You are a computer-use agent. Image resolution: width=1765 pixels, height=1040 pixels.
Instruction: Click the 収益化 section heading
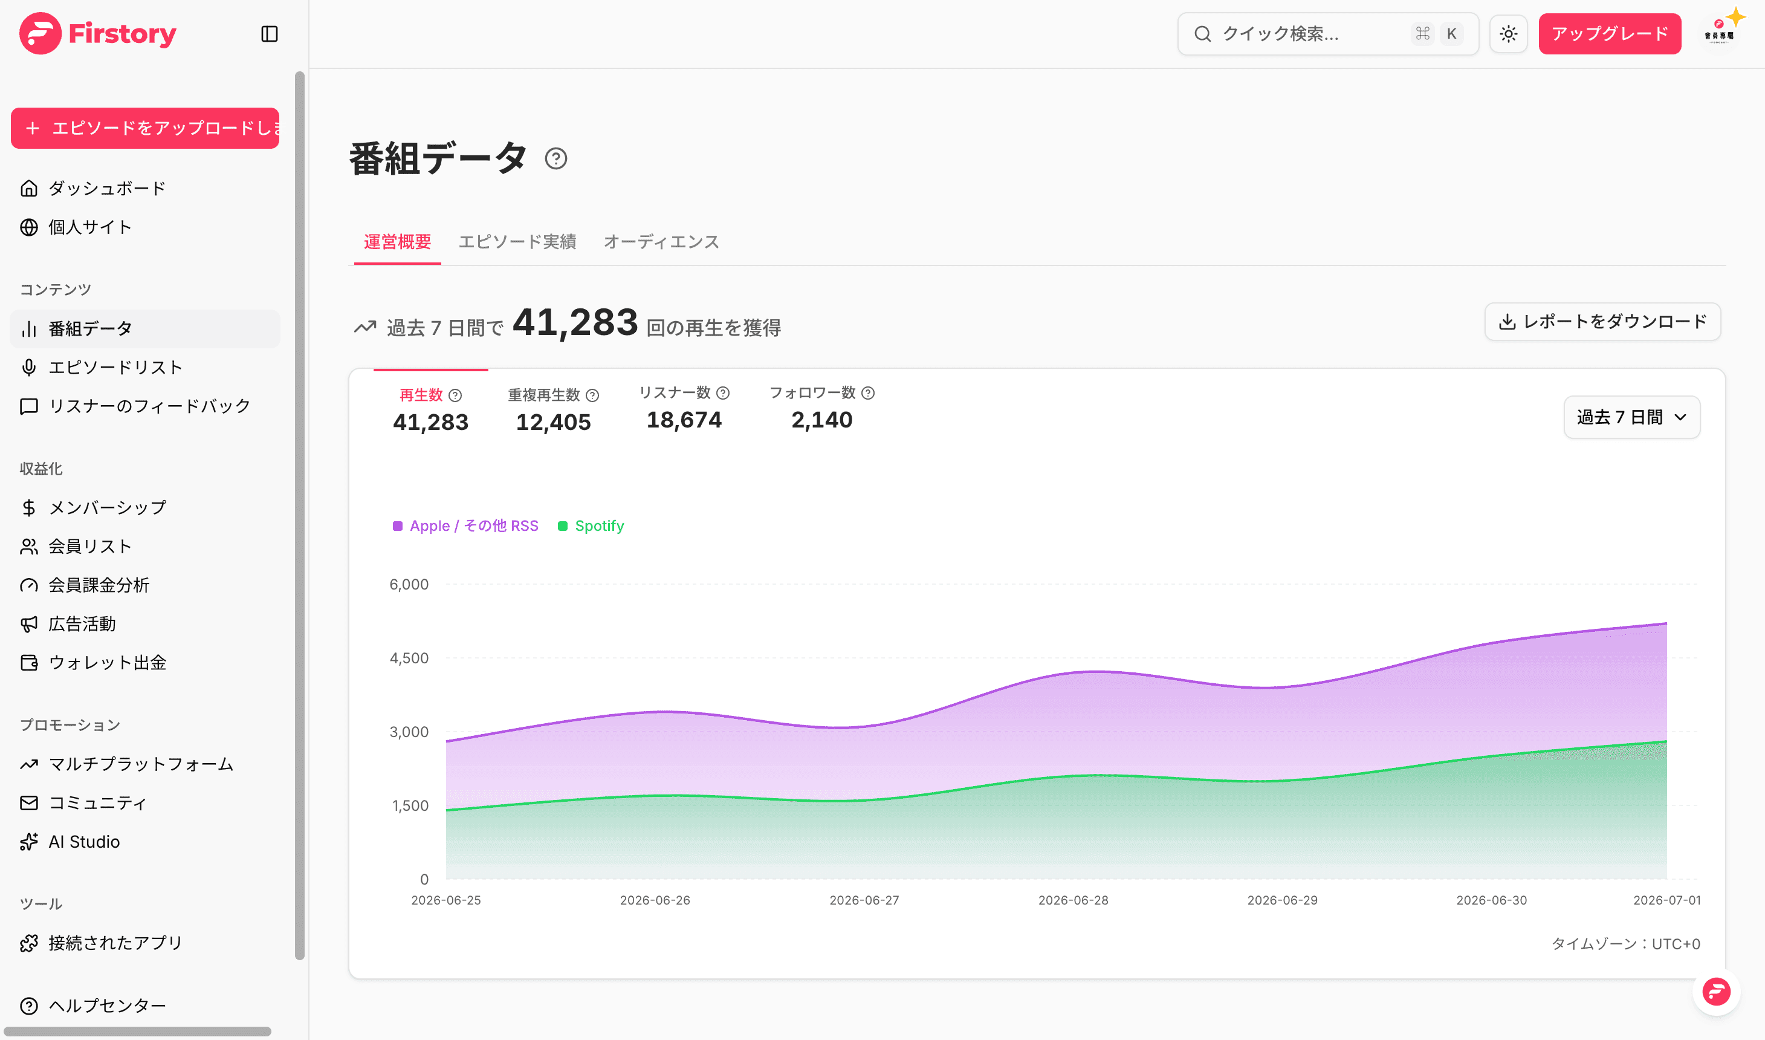click(x=41, y=469)
